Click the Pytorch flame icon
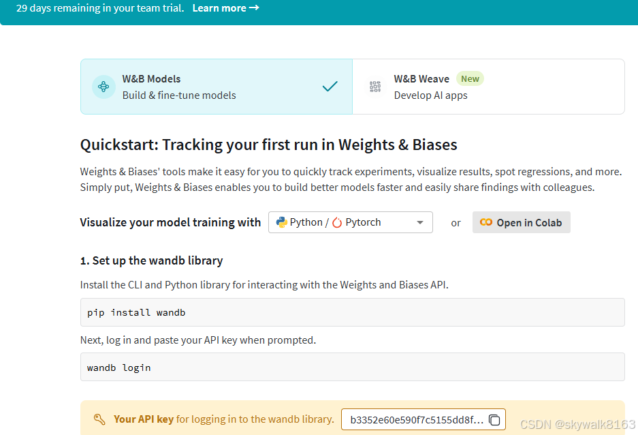This screenshot has height=435, width=638. 337,222
